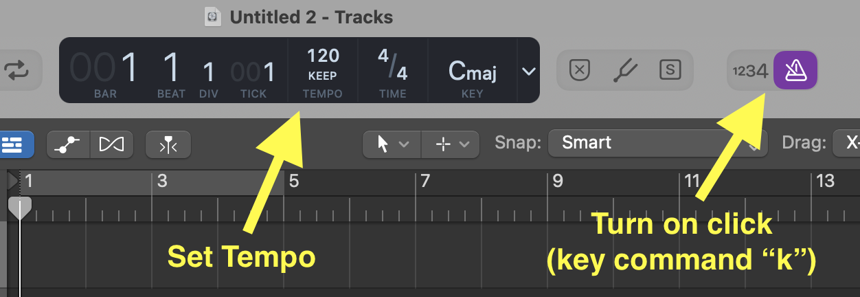
Task: Click the document icon beside Untitled 2
Action: 214,16
